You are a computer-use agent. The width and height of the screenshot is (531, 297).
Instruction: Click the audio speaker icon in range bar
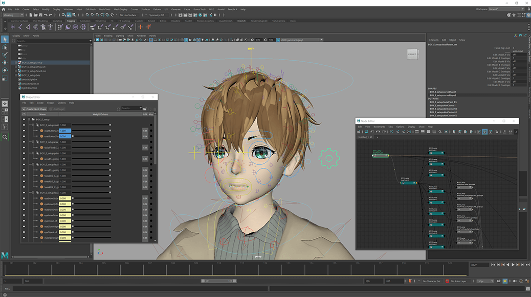pos(515,281)
